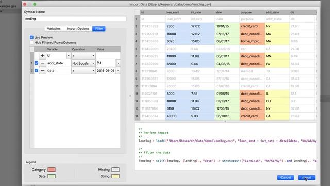Open Not Equals operation dropdown
Viewport: 330px width, 186px height.
pos(84,63)
